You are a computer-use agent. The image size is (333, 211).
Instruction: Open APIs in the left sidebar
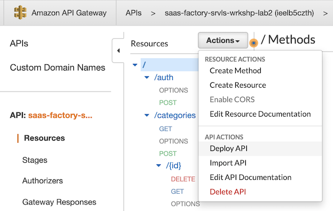point(19,43)
